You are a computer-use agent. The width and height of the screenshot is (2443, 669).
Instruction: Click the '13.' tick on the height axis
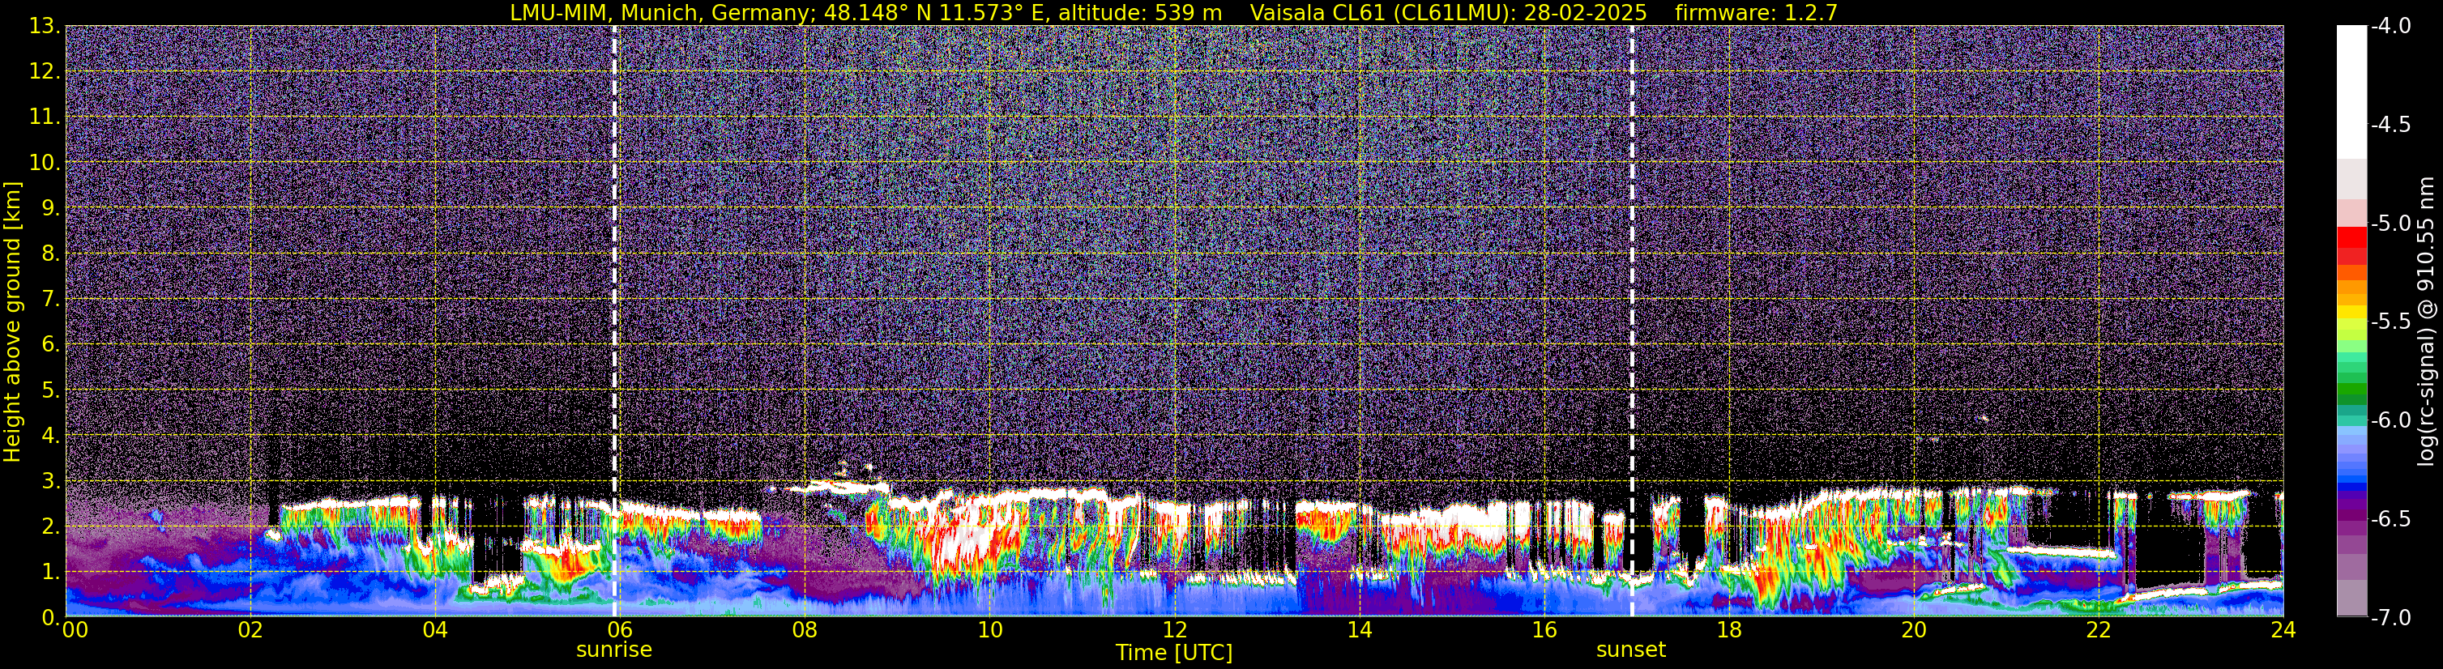click(x=45, y=27)
